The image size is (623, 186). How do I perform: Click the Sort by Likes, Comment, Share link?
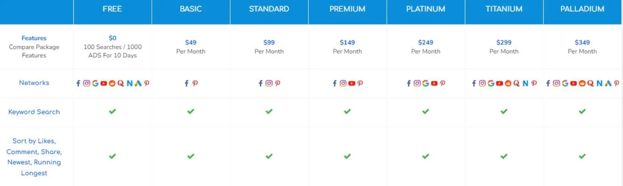click(x=34, y=157)
